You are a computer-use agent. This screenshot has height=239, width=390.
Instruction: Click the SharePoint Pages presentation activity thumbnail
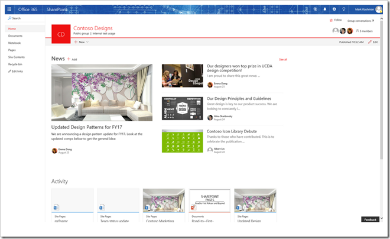coord(210,201)
